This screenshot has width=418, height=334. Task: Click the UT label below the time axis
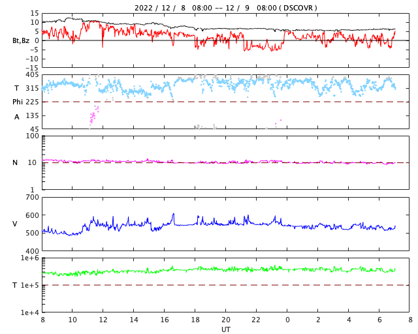click(x=225, y=329)
